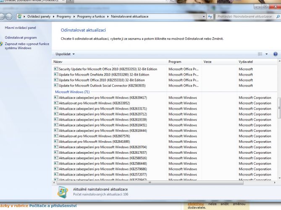Click Ovládací panely breadcrumb
This screenshot has height=210, width=281.
click(x=39, y=16)
